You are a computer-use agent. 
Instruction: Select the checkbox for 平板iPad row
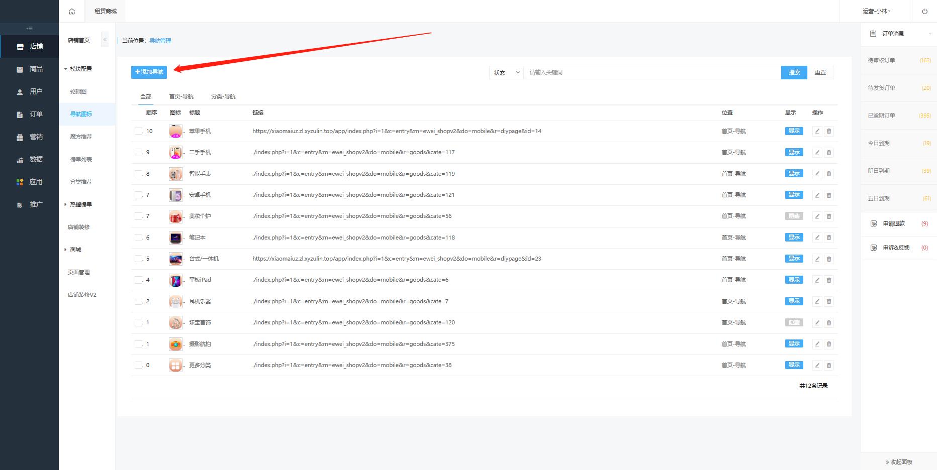click(138, 280)
